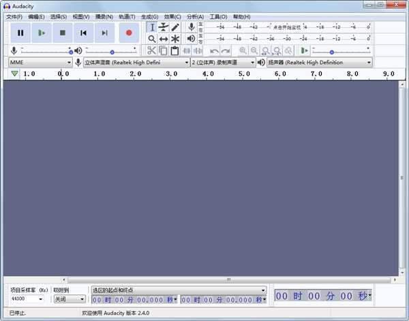Start playback with the Play button

pos(42,33)
